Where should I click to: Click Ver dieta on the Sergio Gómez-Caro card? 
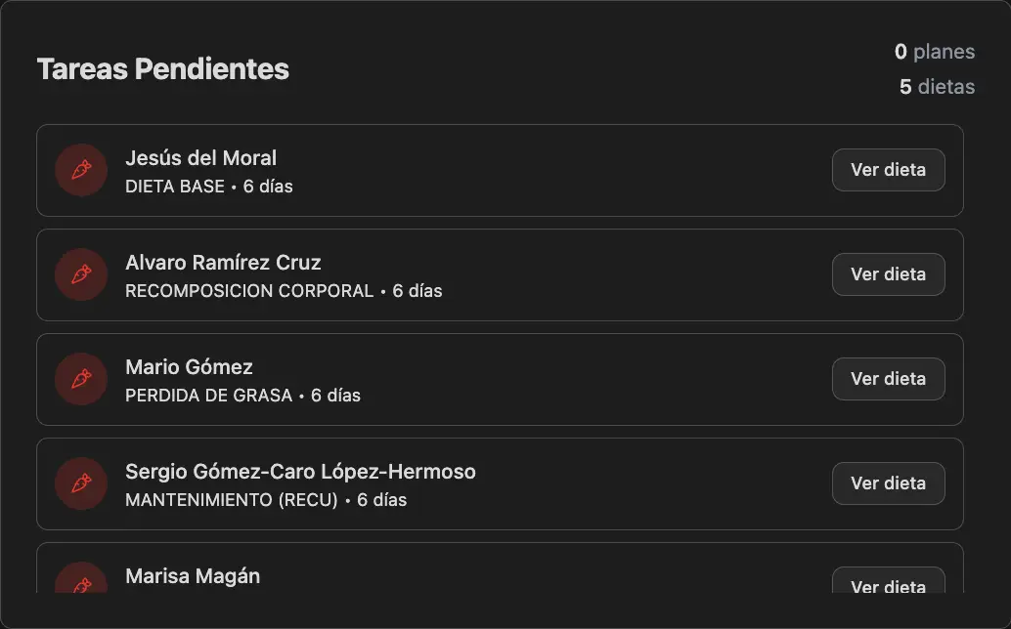(888, 483)
